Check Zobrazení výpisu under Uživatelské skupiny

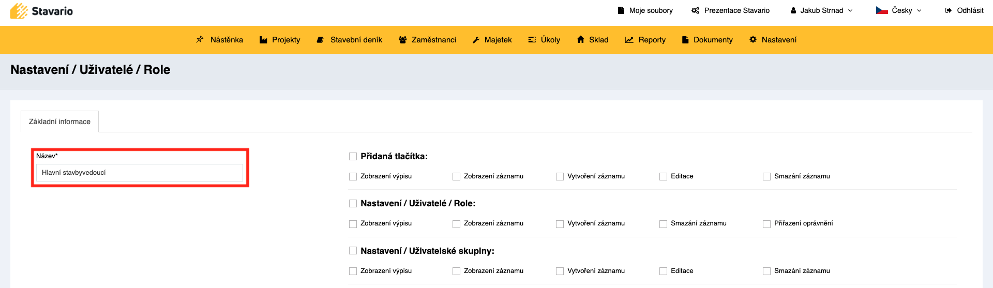[353, 271]
